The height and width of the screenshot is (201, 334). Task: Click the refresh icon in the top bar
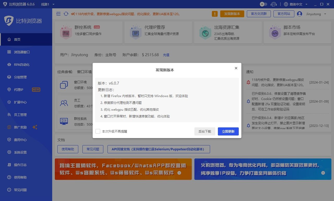[66, 14]
